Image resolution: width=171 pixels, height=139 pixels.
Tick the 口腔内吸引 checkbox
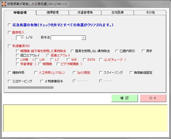(117, 51)
